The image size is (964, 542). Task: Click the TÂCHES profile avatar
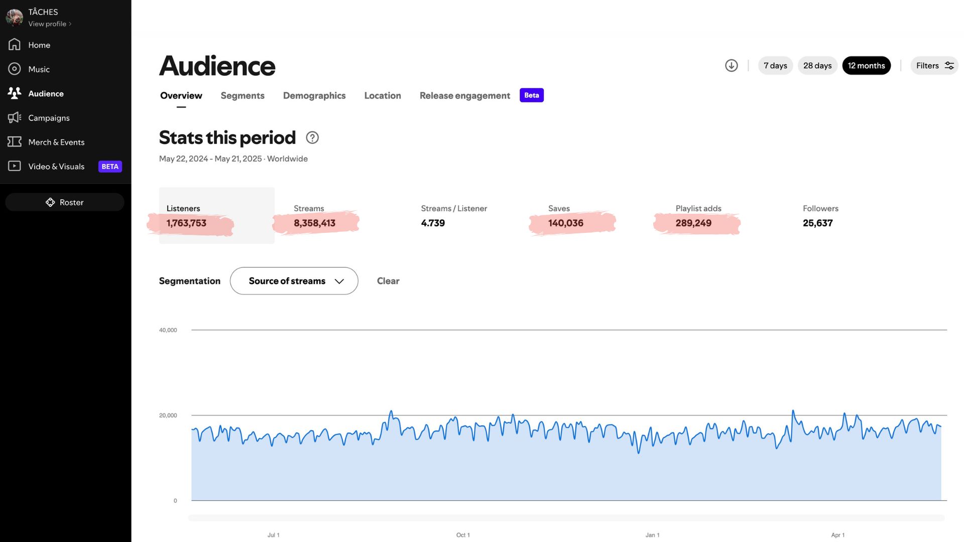click(14, 18)
